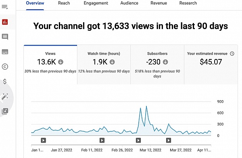Click the $45.07 revenue value
The width and height of the screenshot is (242, 158).
[x=211, y=62]
